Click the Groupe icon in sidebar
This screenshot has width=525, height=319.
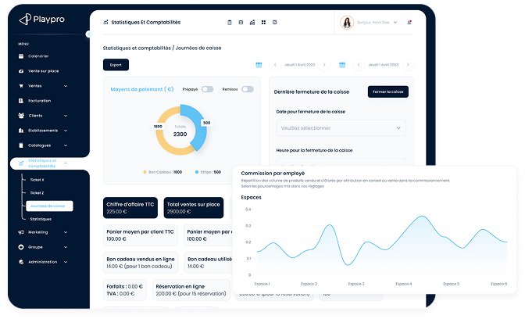tap(21, 247)
